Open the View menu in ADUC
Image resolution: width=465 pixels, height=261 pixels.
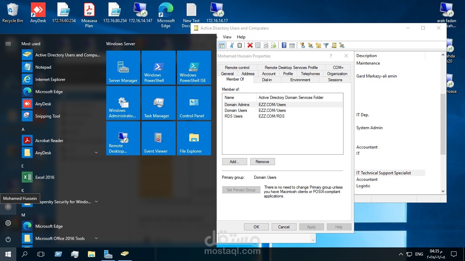pyautogui.click(x=227, y=37)
